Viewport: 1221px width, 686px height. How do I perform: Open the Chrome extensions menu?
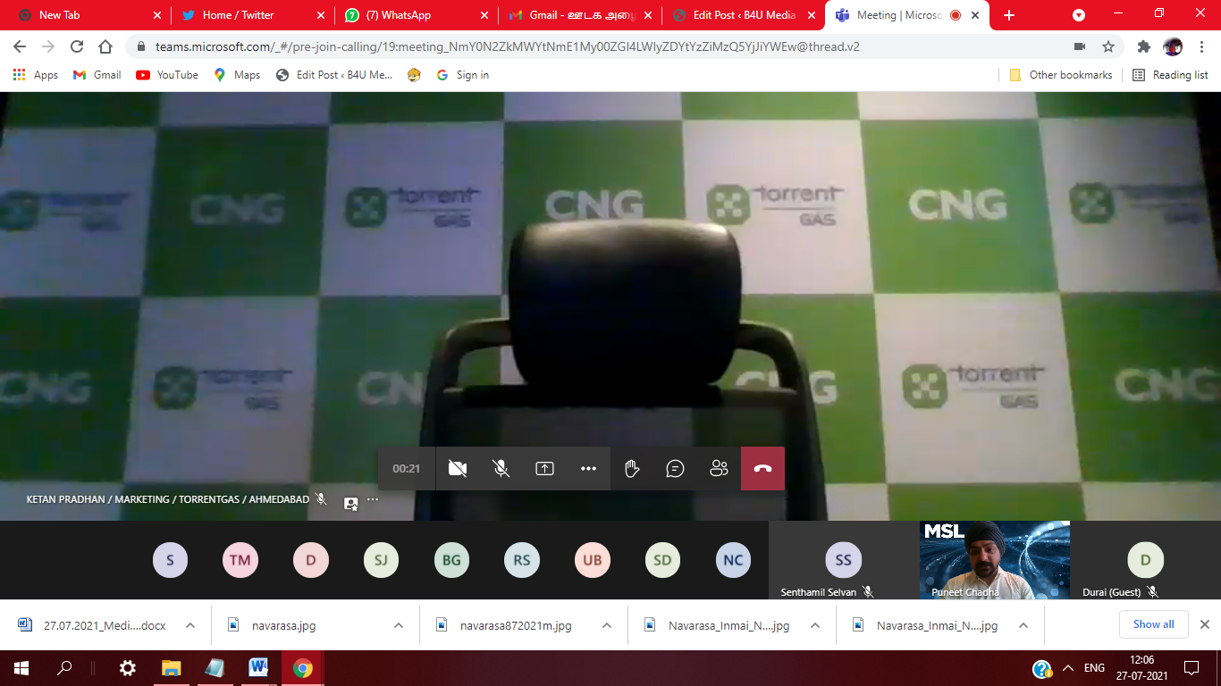[x=1144, y=46]
